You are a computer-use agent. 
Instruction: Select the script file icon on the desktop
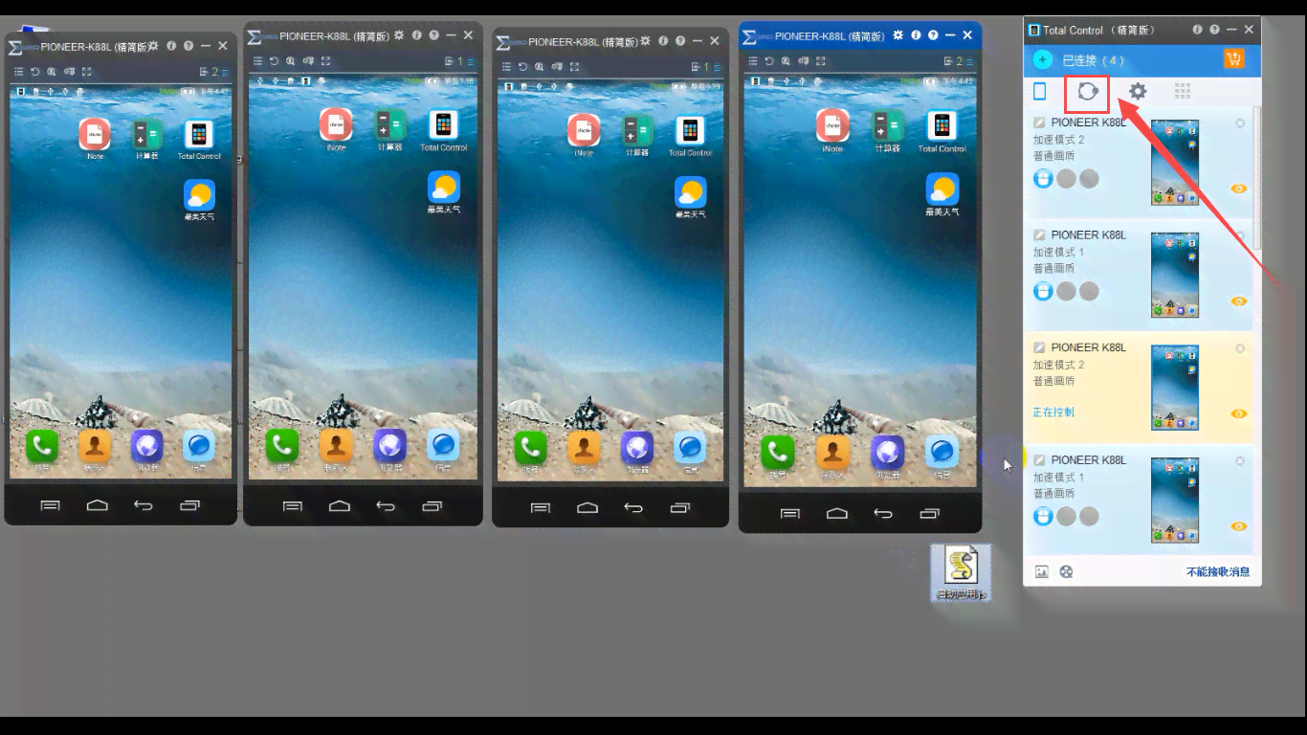[961, 572]
